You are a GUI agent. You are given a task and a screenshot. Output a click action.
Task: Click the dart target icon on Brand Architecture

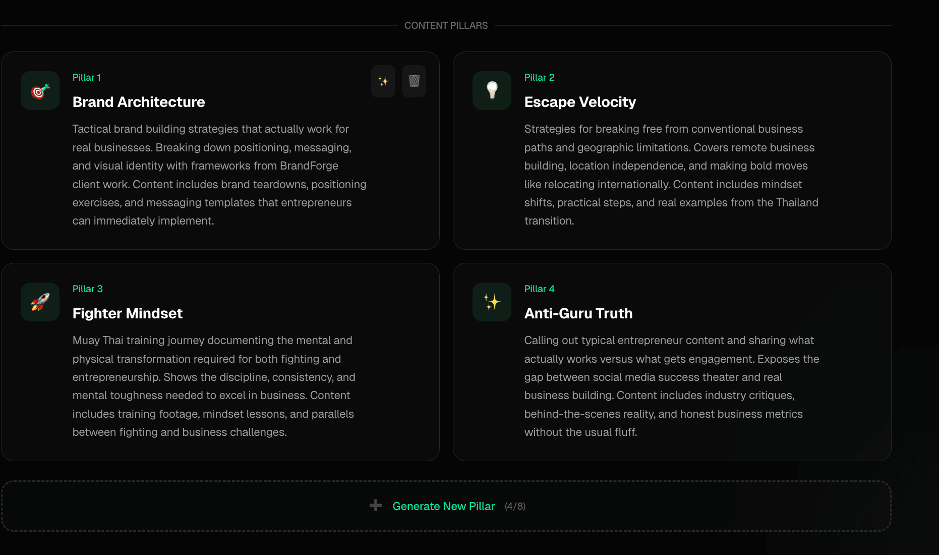[39, 91]
